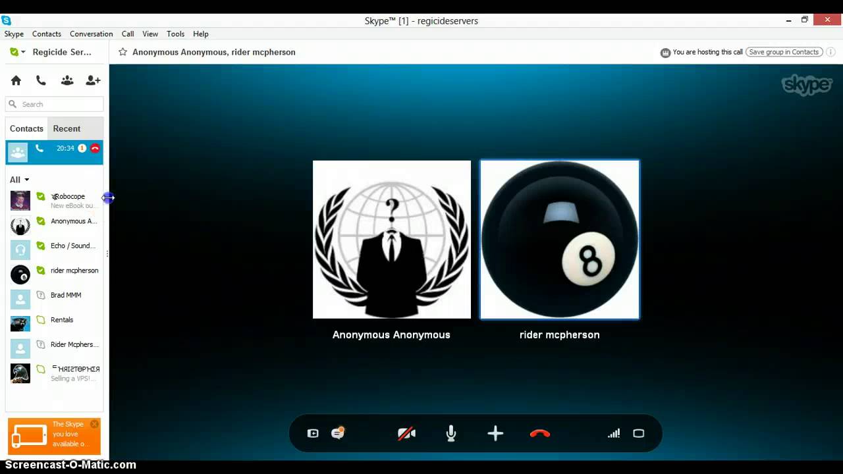This screenshot has height=474, width=843.
Task: Click Regicide Ser... profile name
Action: click(x=62, y=52)
